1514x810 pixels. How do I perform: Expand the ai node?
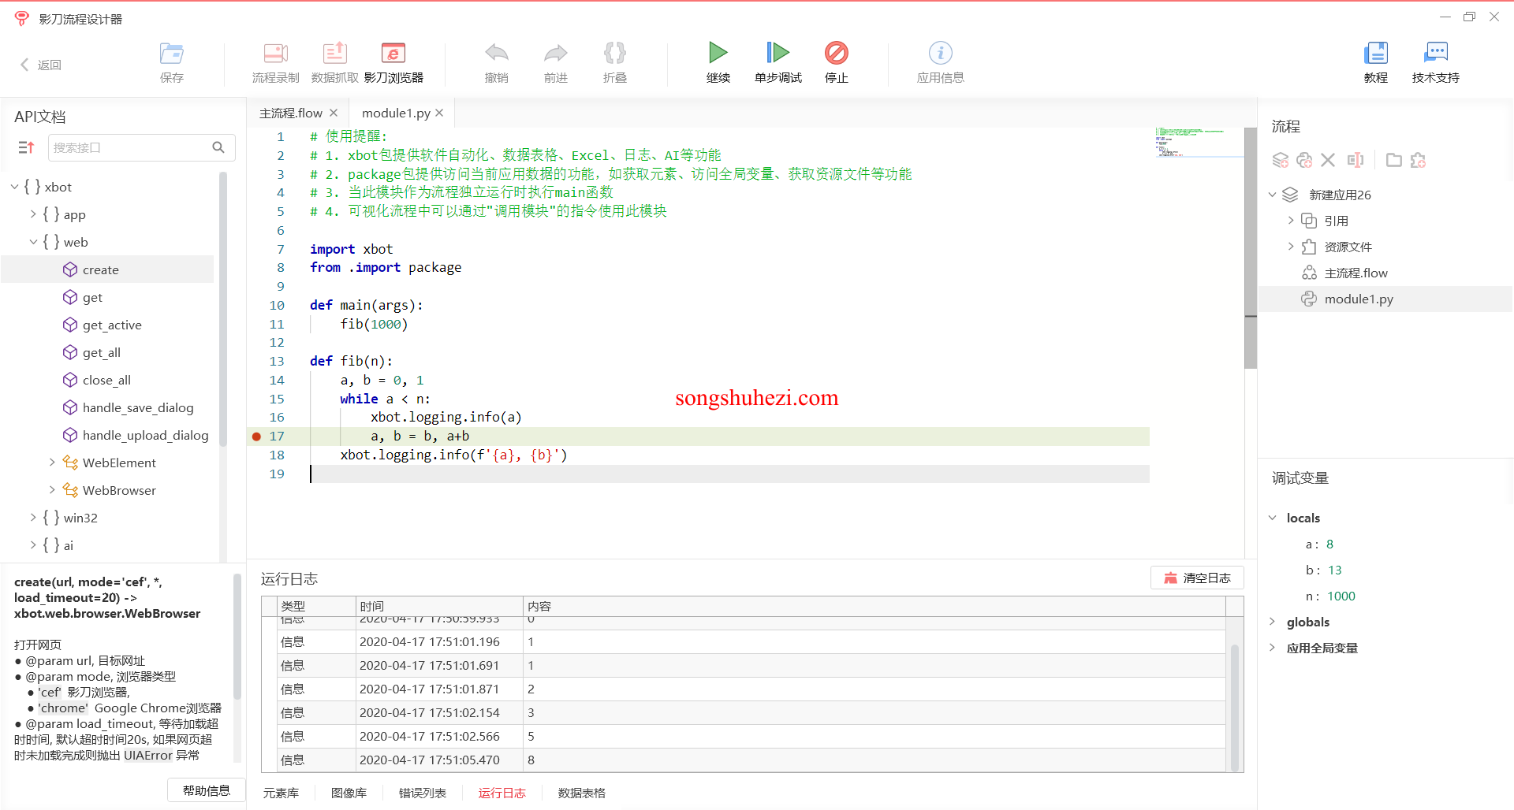(33, 545)
